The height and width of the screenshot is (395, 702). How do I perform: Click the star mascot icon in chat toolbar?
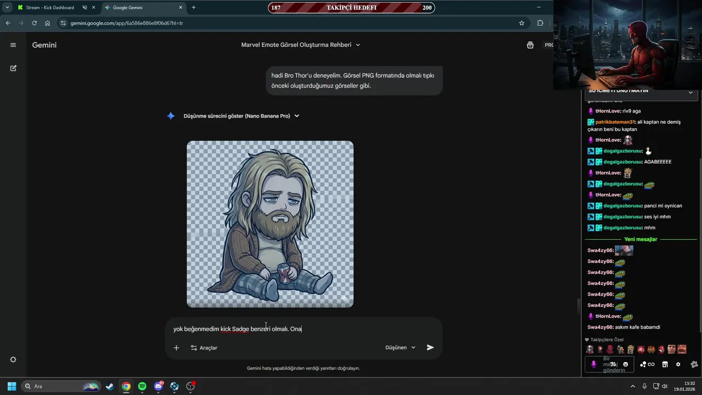coord(694,364)
